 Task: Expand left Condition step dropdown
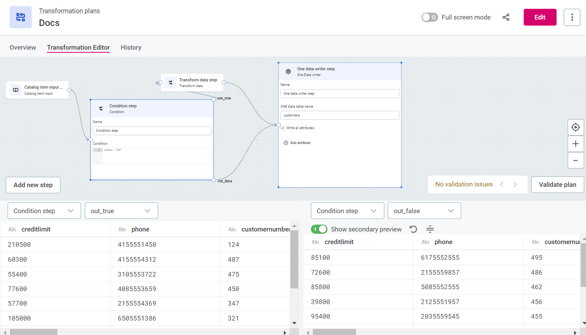click(44, 211)
